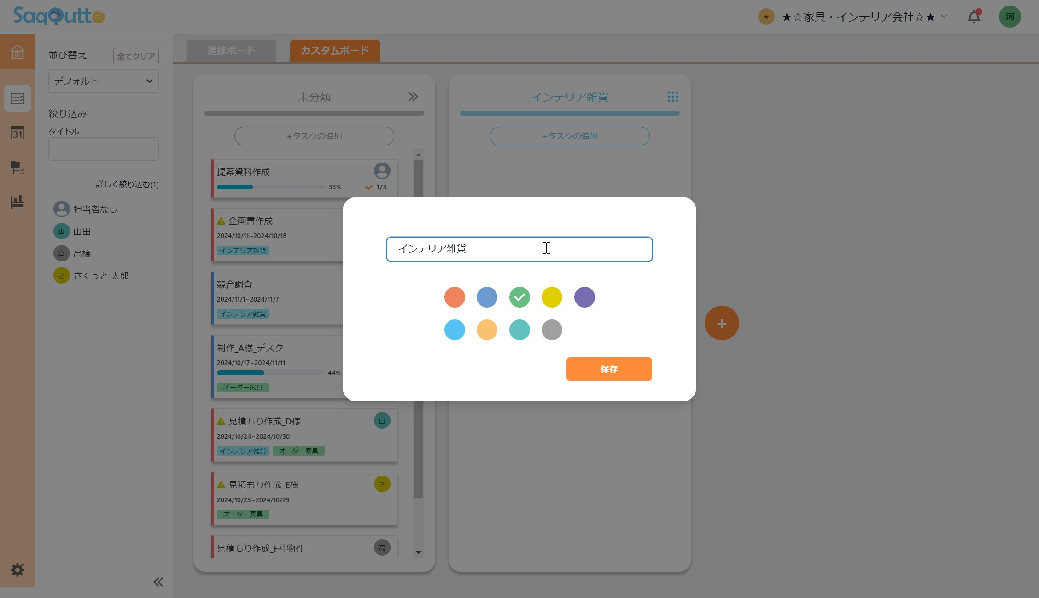This screenshot has width=1039, height=598.
Task: Click the home icon in sidebar
Action: [17, 52]
